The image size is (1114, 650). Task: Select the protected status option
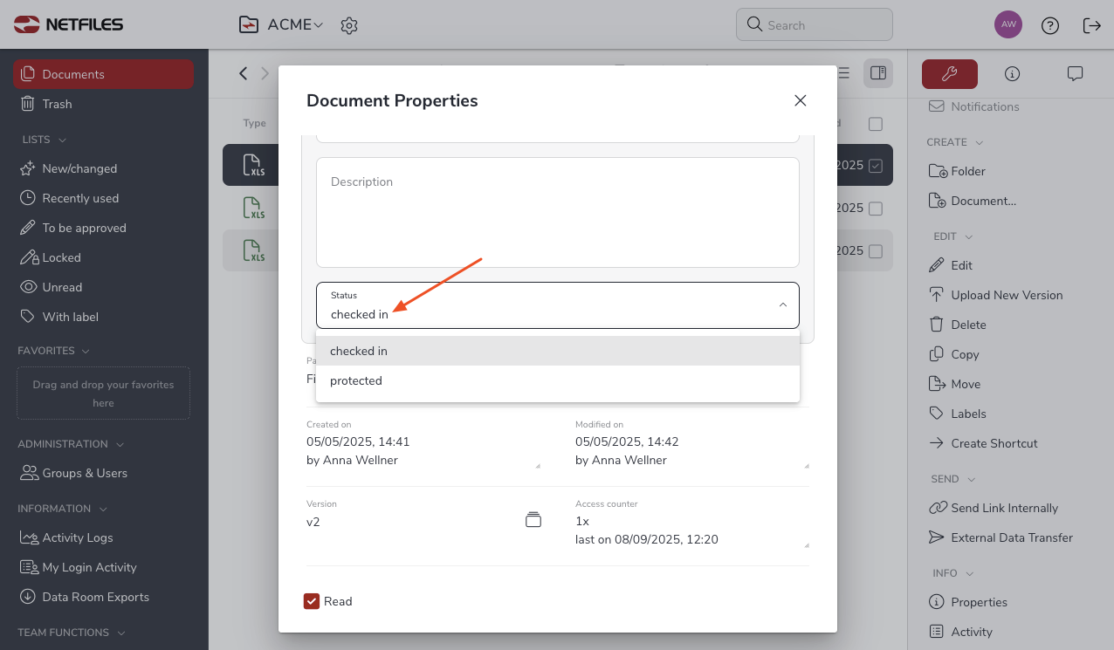(x=356, y=381)
